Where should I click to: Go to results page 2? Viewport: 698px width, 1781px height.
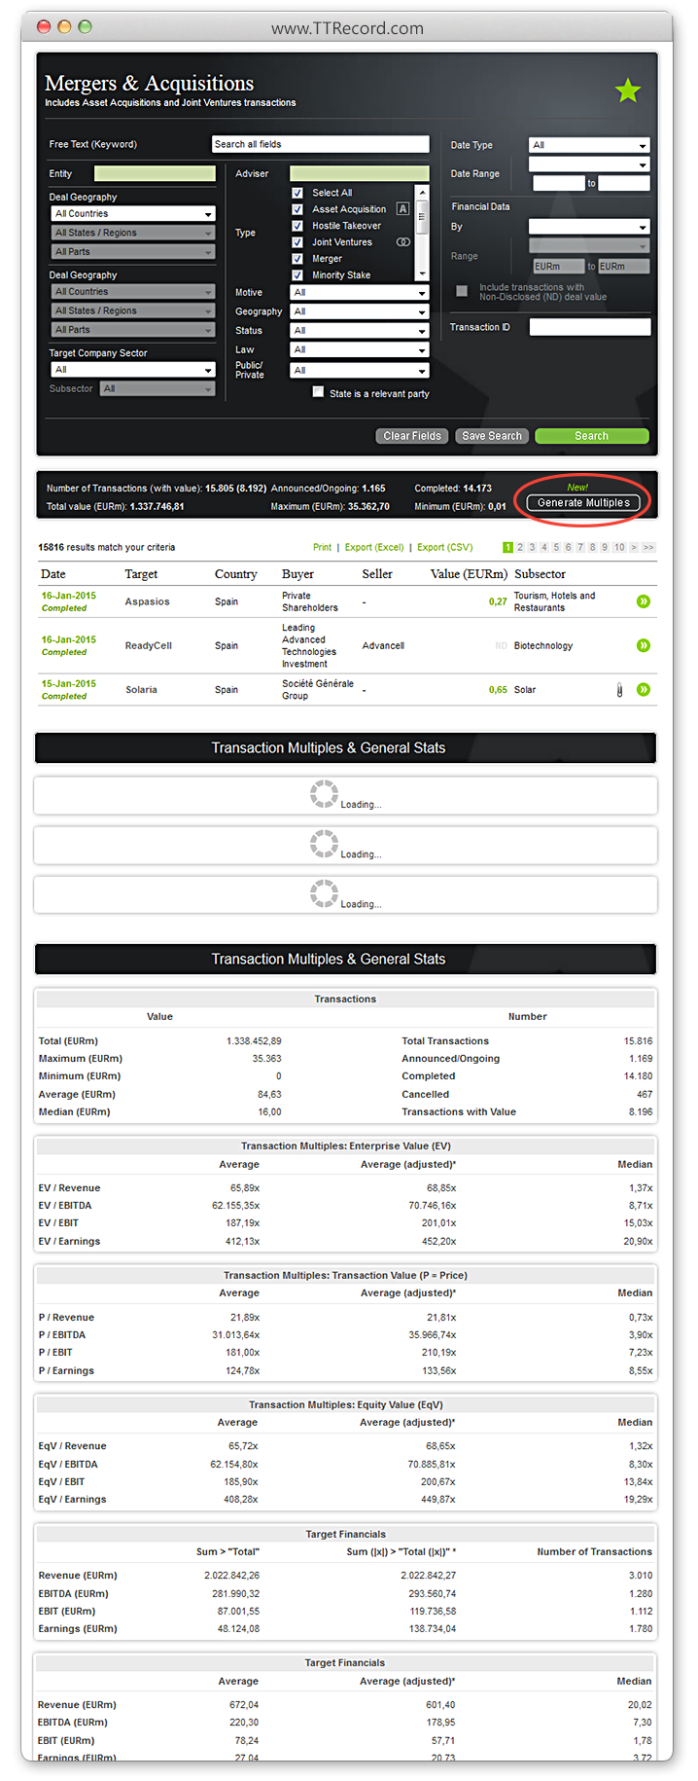tap(520, 547)
